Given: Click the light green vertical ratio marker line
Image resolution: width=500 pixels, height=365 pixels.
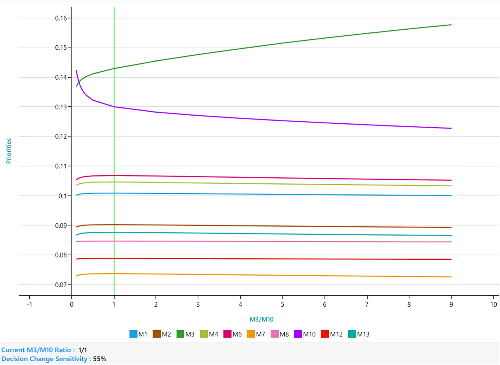Looking at the screenshot, I should 114,143.
